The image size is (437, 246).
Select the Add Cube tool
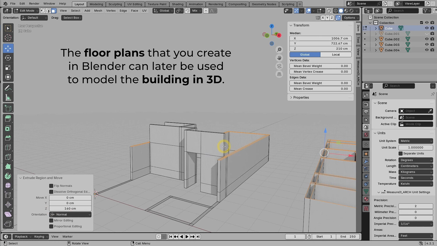(x=8, y=108)
